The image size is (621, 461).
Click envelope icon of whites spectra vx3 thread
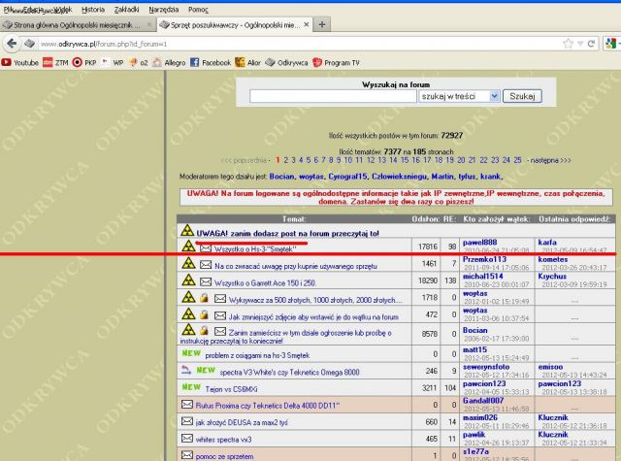[x=187, y=438]
